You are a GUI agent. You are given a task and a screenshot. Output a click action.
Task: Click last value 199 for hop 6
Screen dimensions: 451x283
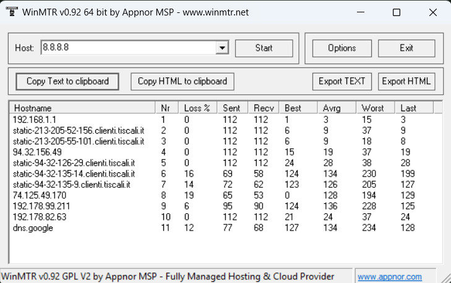408,174
